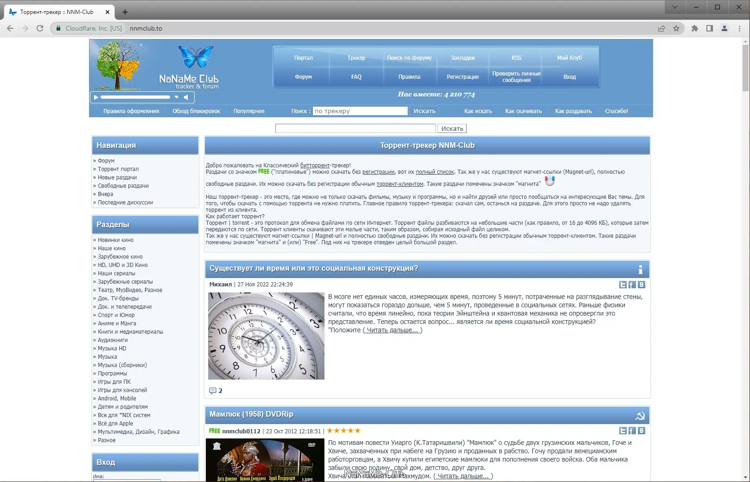Click the seasons tree image in header
The height and width of the screenshot is (482, 750).
[118, 64]
